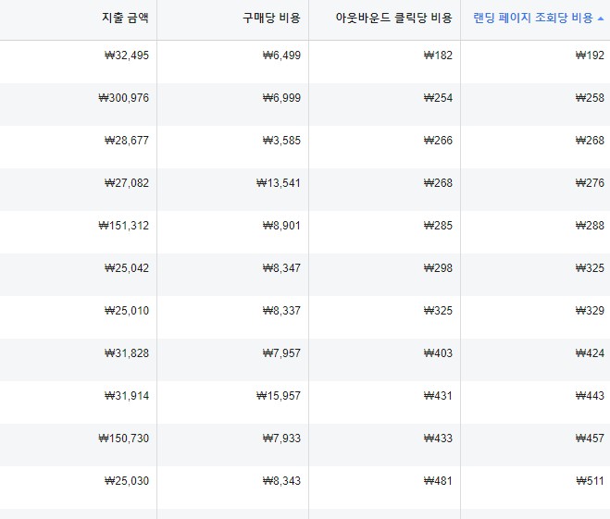
Task: Click the ₩8,901 cost per purchase cell
Action: [x=281, y=226]
